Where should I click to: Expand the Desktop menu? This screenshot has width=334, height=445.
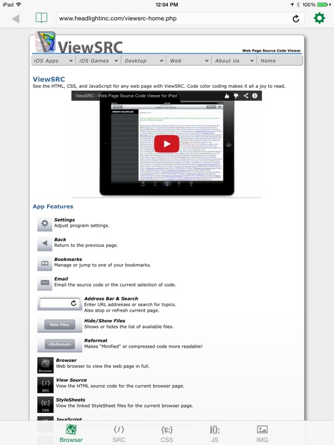pos(144,61)
